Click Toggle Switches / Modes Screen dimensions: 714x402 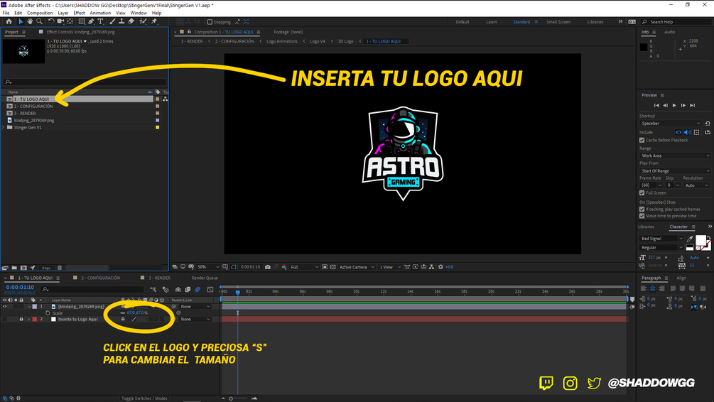[x=144, y=398]
